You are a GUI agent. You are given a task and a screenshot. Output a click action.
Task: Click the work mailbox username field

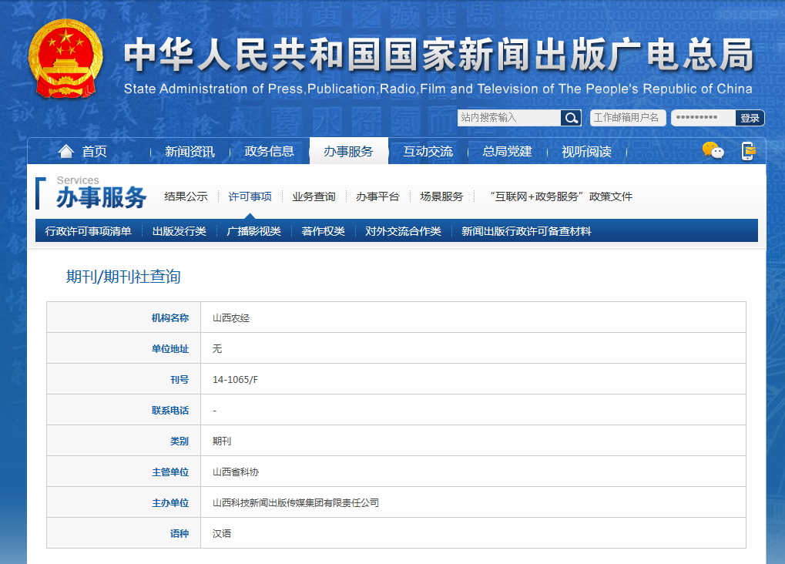coord(628,118)
